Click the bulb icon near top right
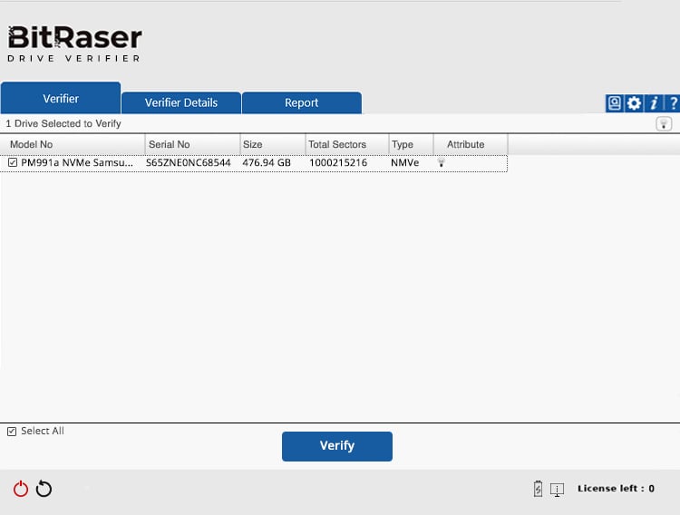The image size is (680, 515). [x=664, y=124]
